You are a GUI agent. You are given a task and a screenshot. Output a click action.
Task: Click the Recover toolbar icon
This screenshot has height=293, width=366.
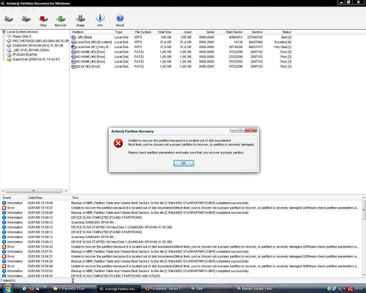(61, 21)
